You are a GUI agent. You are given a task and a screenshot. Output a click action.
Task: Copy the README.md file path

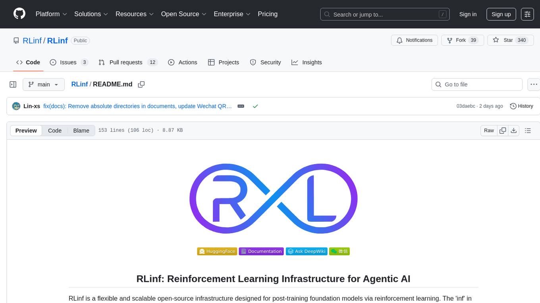(x=141, y=84)
